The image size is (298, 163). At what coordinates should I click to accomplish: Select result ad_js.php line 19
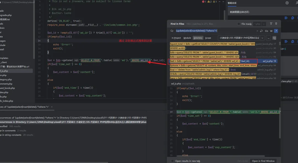click(x=223, y=61)
